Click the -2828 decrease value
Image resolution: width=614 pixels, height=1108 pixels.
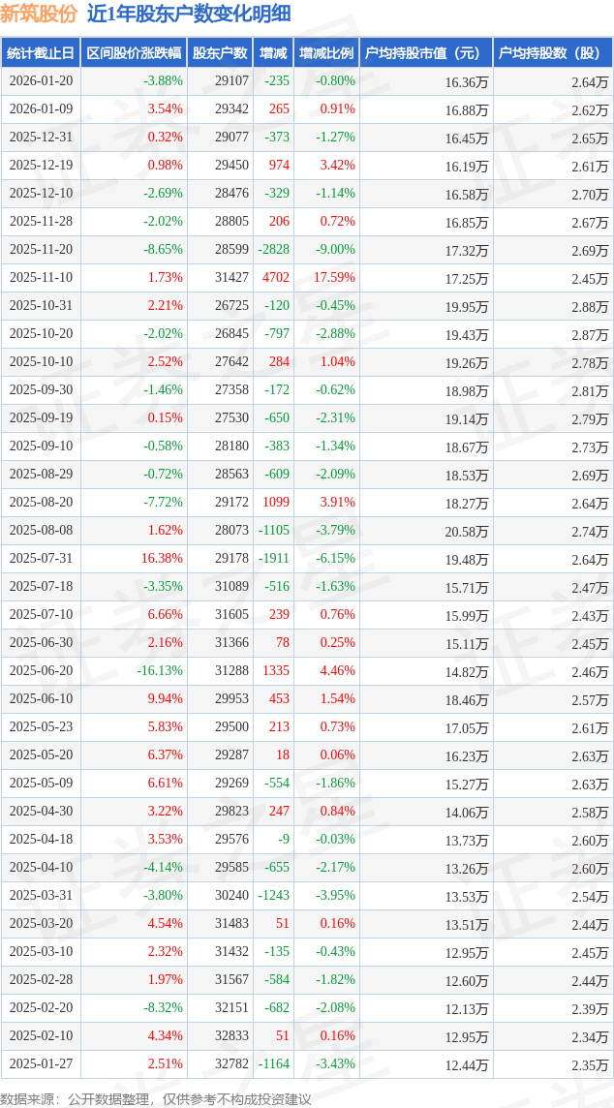tap(273, 250)
